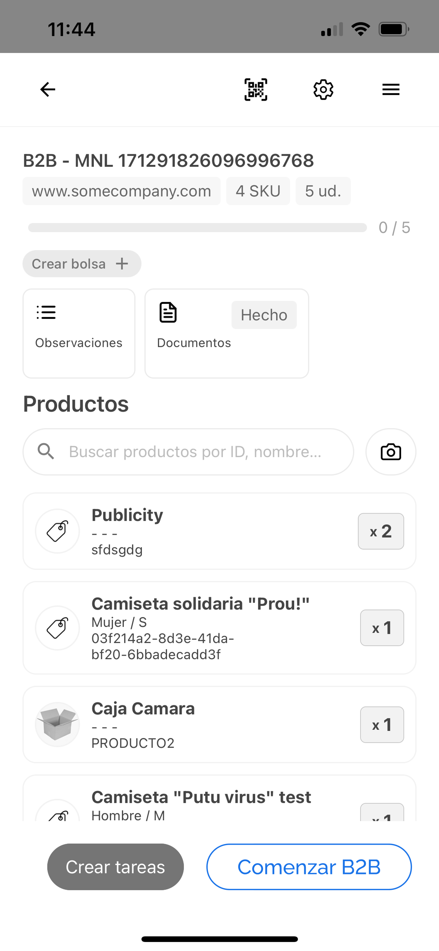Tap the order progress bar
Screen dimensions: 439x951
pyautogui.click(x=197, y=228)
